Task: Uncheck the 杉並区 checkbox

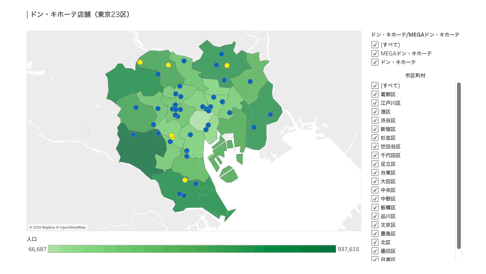Action: pyautogui.click(x=375, y=137)
